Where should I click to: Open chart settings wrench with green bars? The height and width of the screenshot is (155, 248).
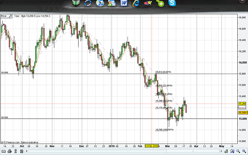coord(226,151)
